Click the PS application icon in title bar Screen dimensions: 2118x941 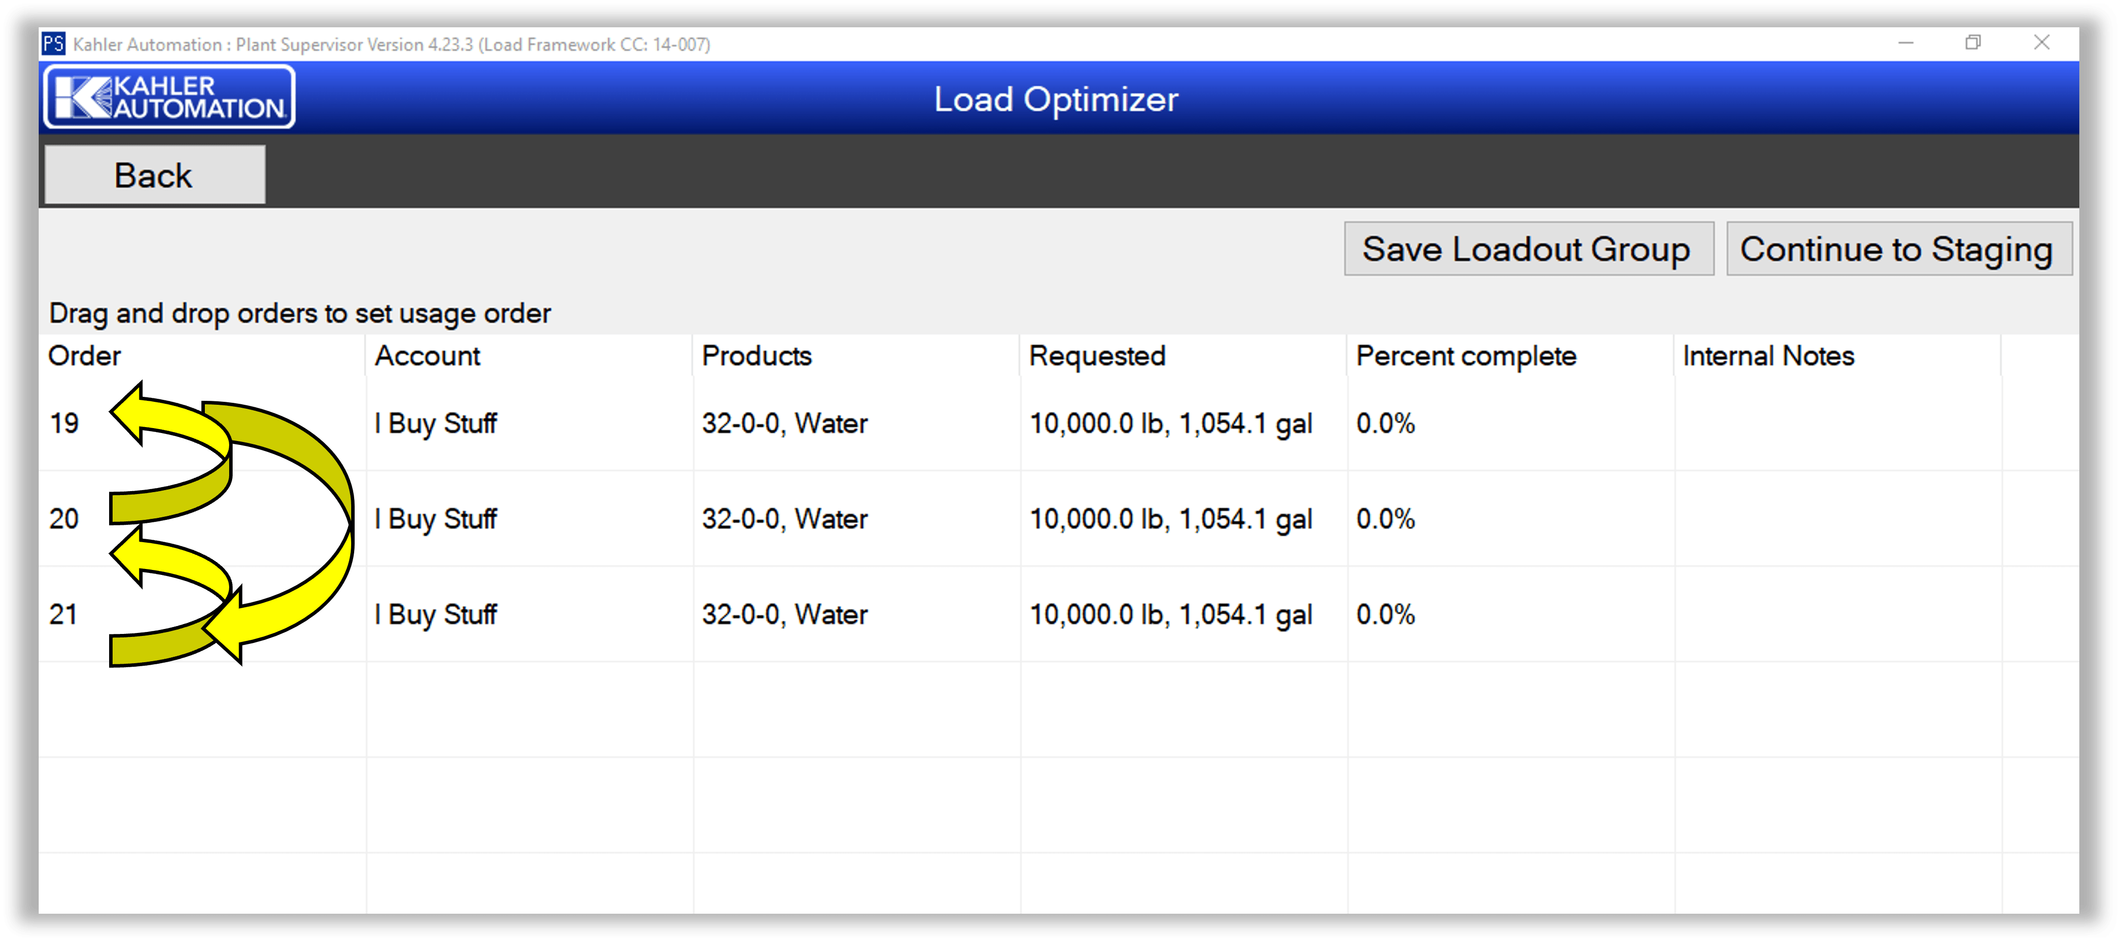(x=54, y=45)
